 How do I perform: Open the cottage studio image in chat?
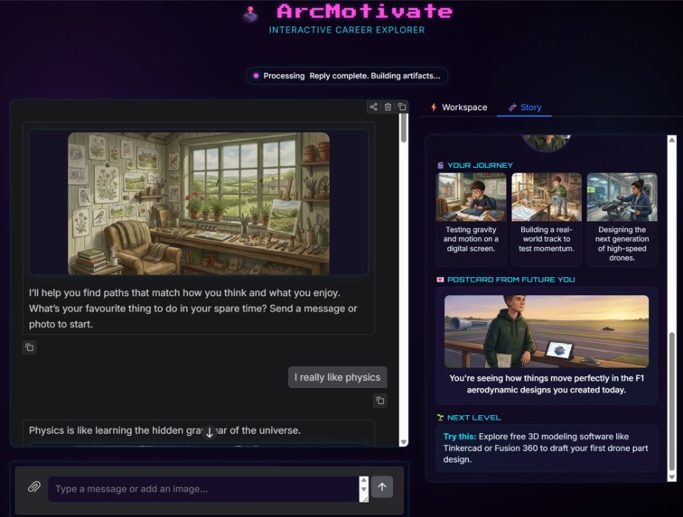pos(199,203)
